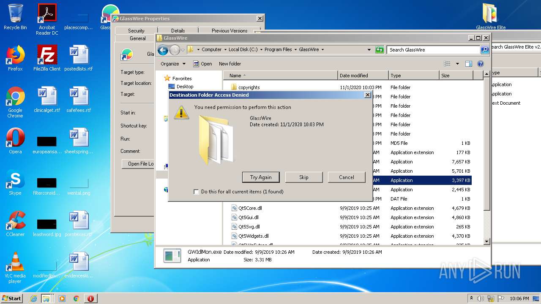The height and width of the screenshot is (304, 541).
Task: Launch FileZilla Client shortcut
Action: 47,58
